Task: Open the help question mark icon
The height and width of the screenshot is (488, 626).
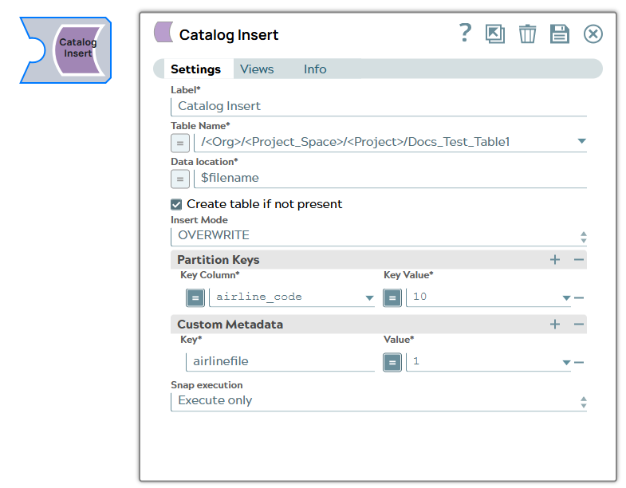Action: [x=465, y=33]
